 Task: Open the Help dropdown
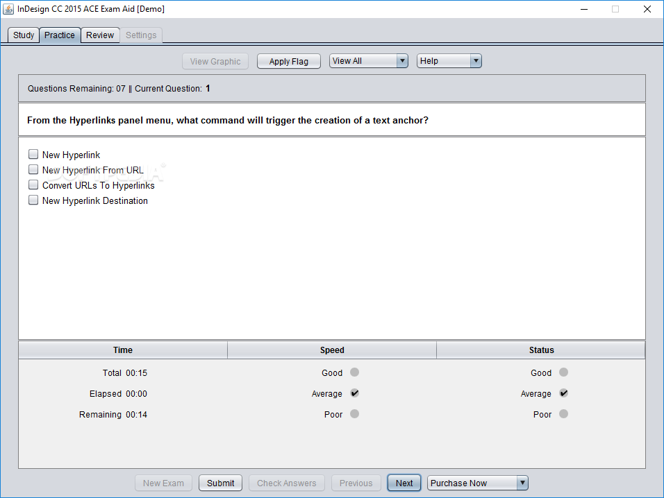449,61
